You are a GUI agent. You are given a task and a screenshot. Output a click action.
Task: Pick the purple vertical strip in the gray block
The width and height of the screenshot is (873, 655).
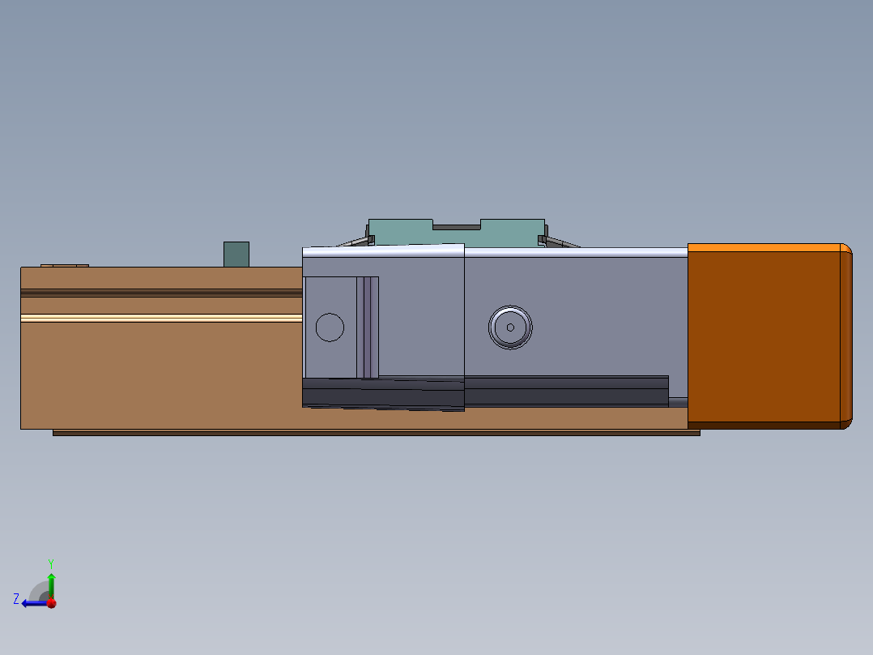[x=367, y=327]
